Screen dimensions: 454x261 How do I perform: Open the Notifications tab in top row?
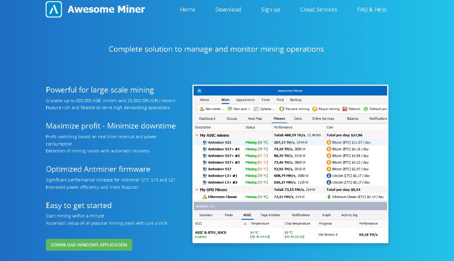[x=378, y=119]
